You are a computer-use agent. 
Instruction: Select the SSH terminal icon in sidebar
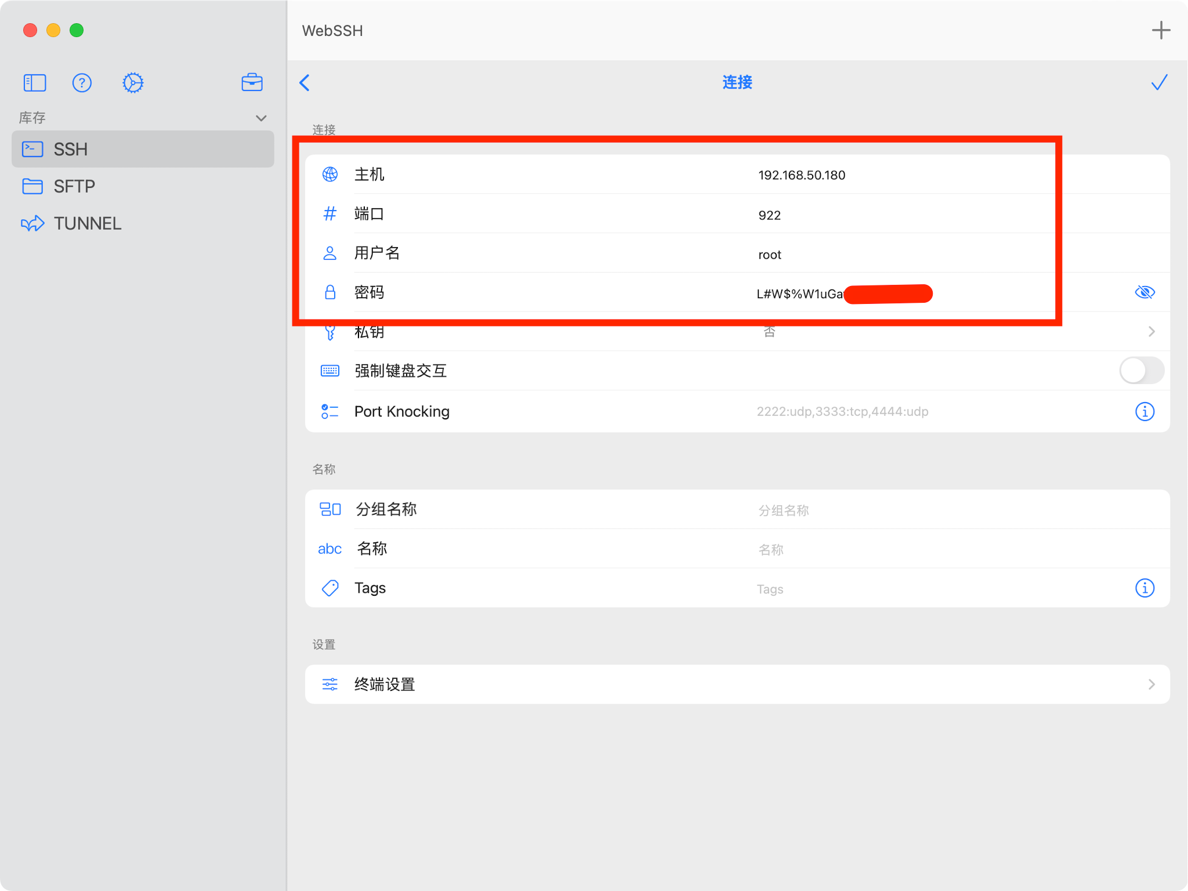(33, 149)
